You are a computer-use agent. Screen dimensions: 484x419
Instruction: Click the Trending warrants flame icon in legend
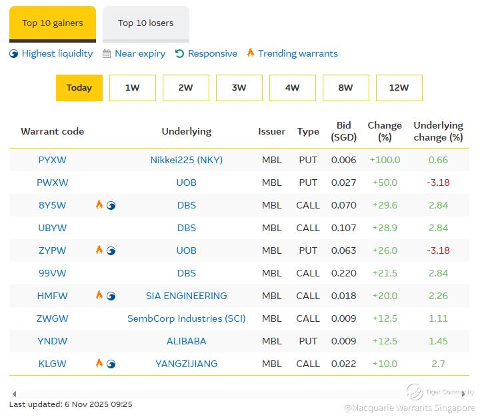click(x=251, y=53)
